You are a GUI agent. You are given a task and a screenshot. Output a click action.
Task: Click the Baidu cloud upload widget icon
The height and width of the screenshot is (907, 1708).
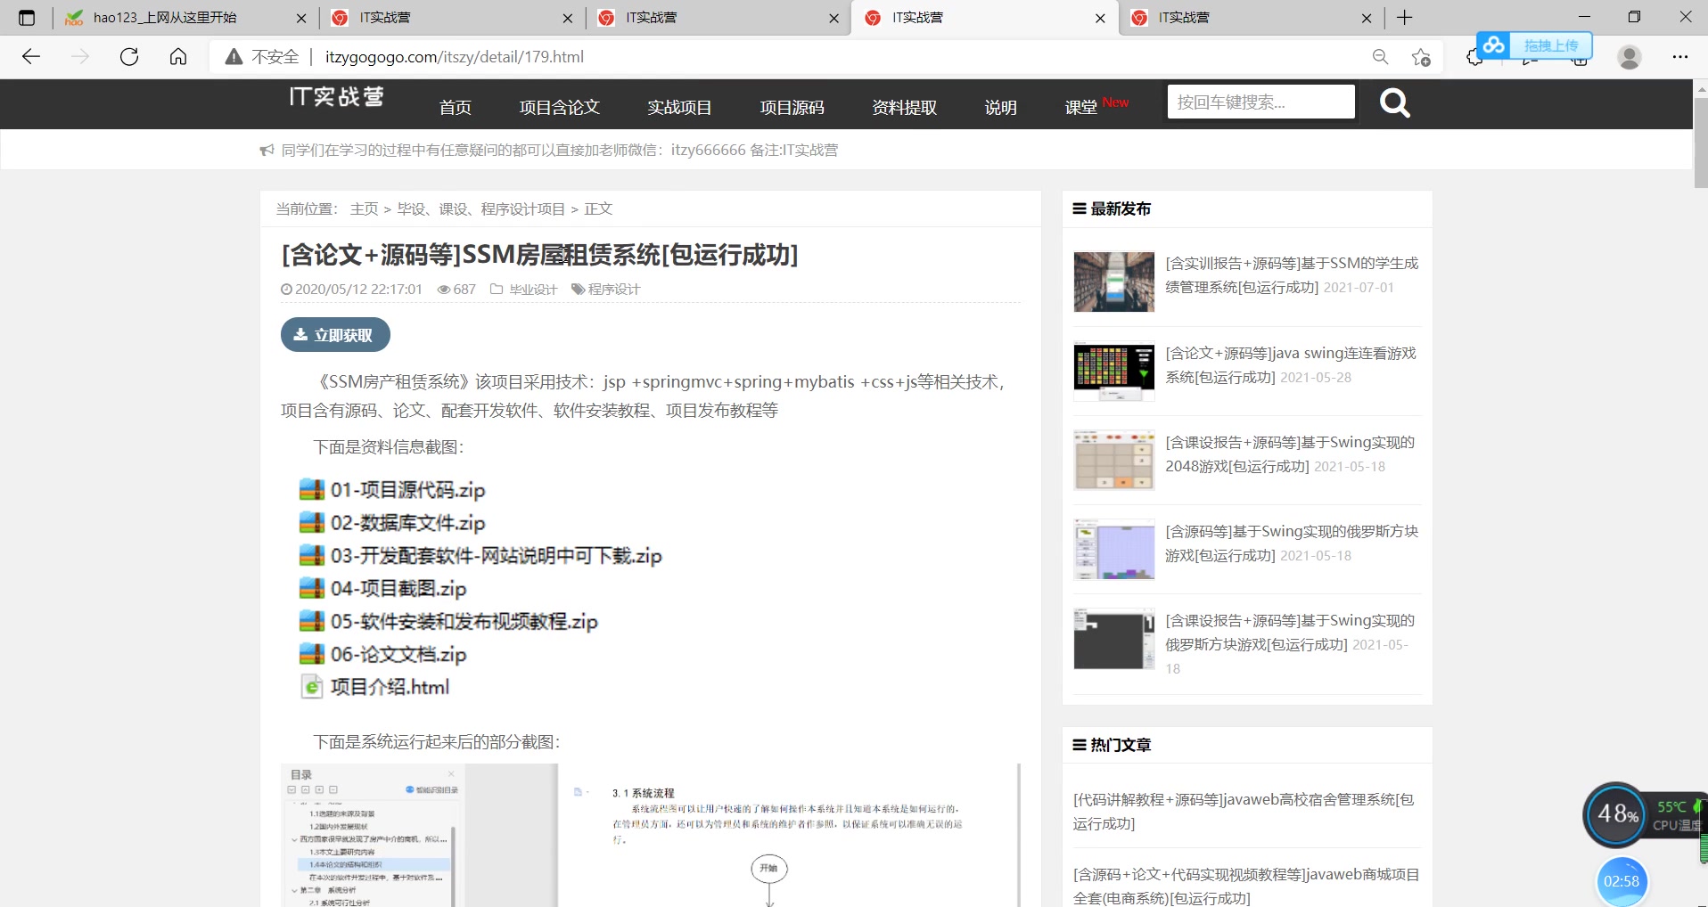point(1494,45)
